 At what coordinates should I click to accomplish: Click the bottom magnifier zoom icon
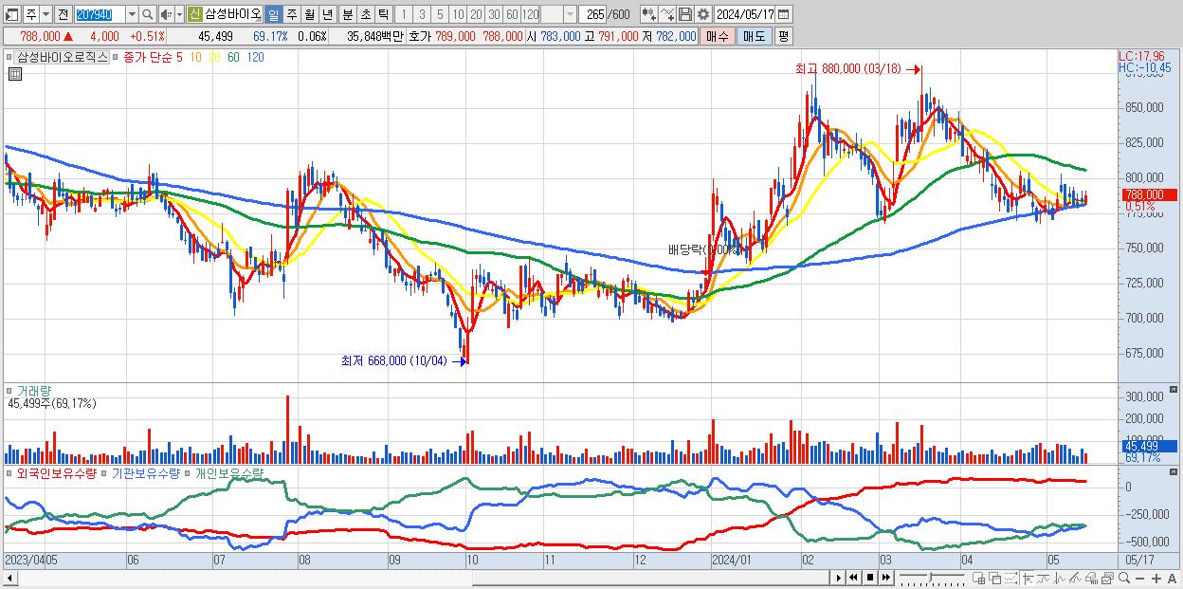click(1124, 579)
